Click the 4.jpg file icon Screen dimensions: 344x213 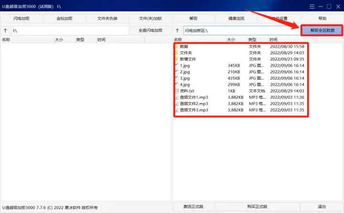click(x=177, y=84)
